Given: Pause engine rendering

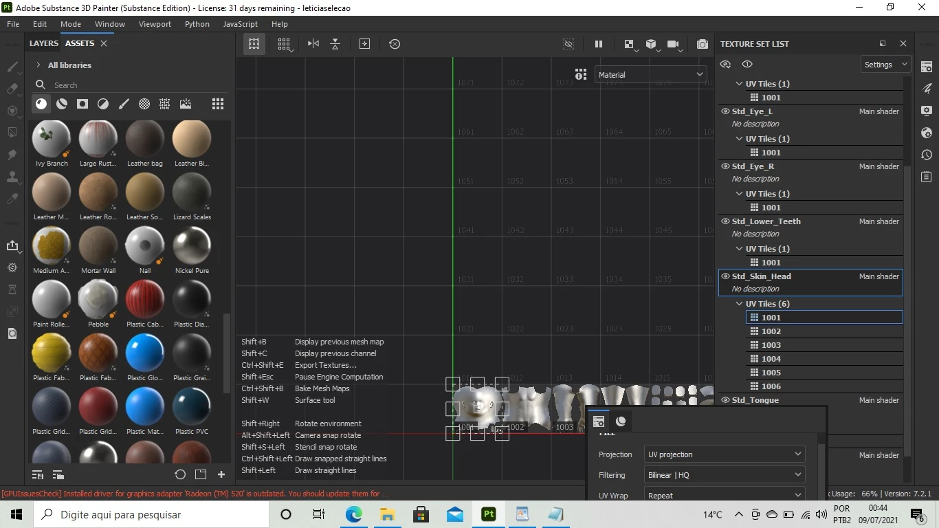Looking at the screenshot, I should tap(599, 44).
